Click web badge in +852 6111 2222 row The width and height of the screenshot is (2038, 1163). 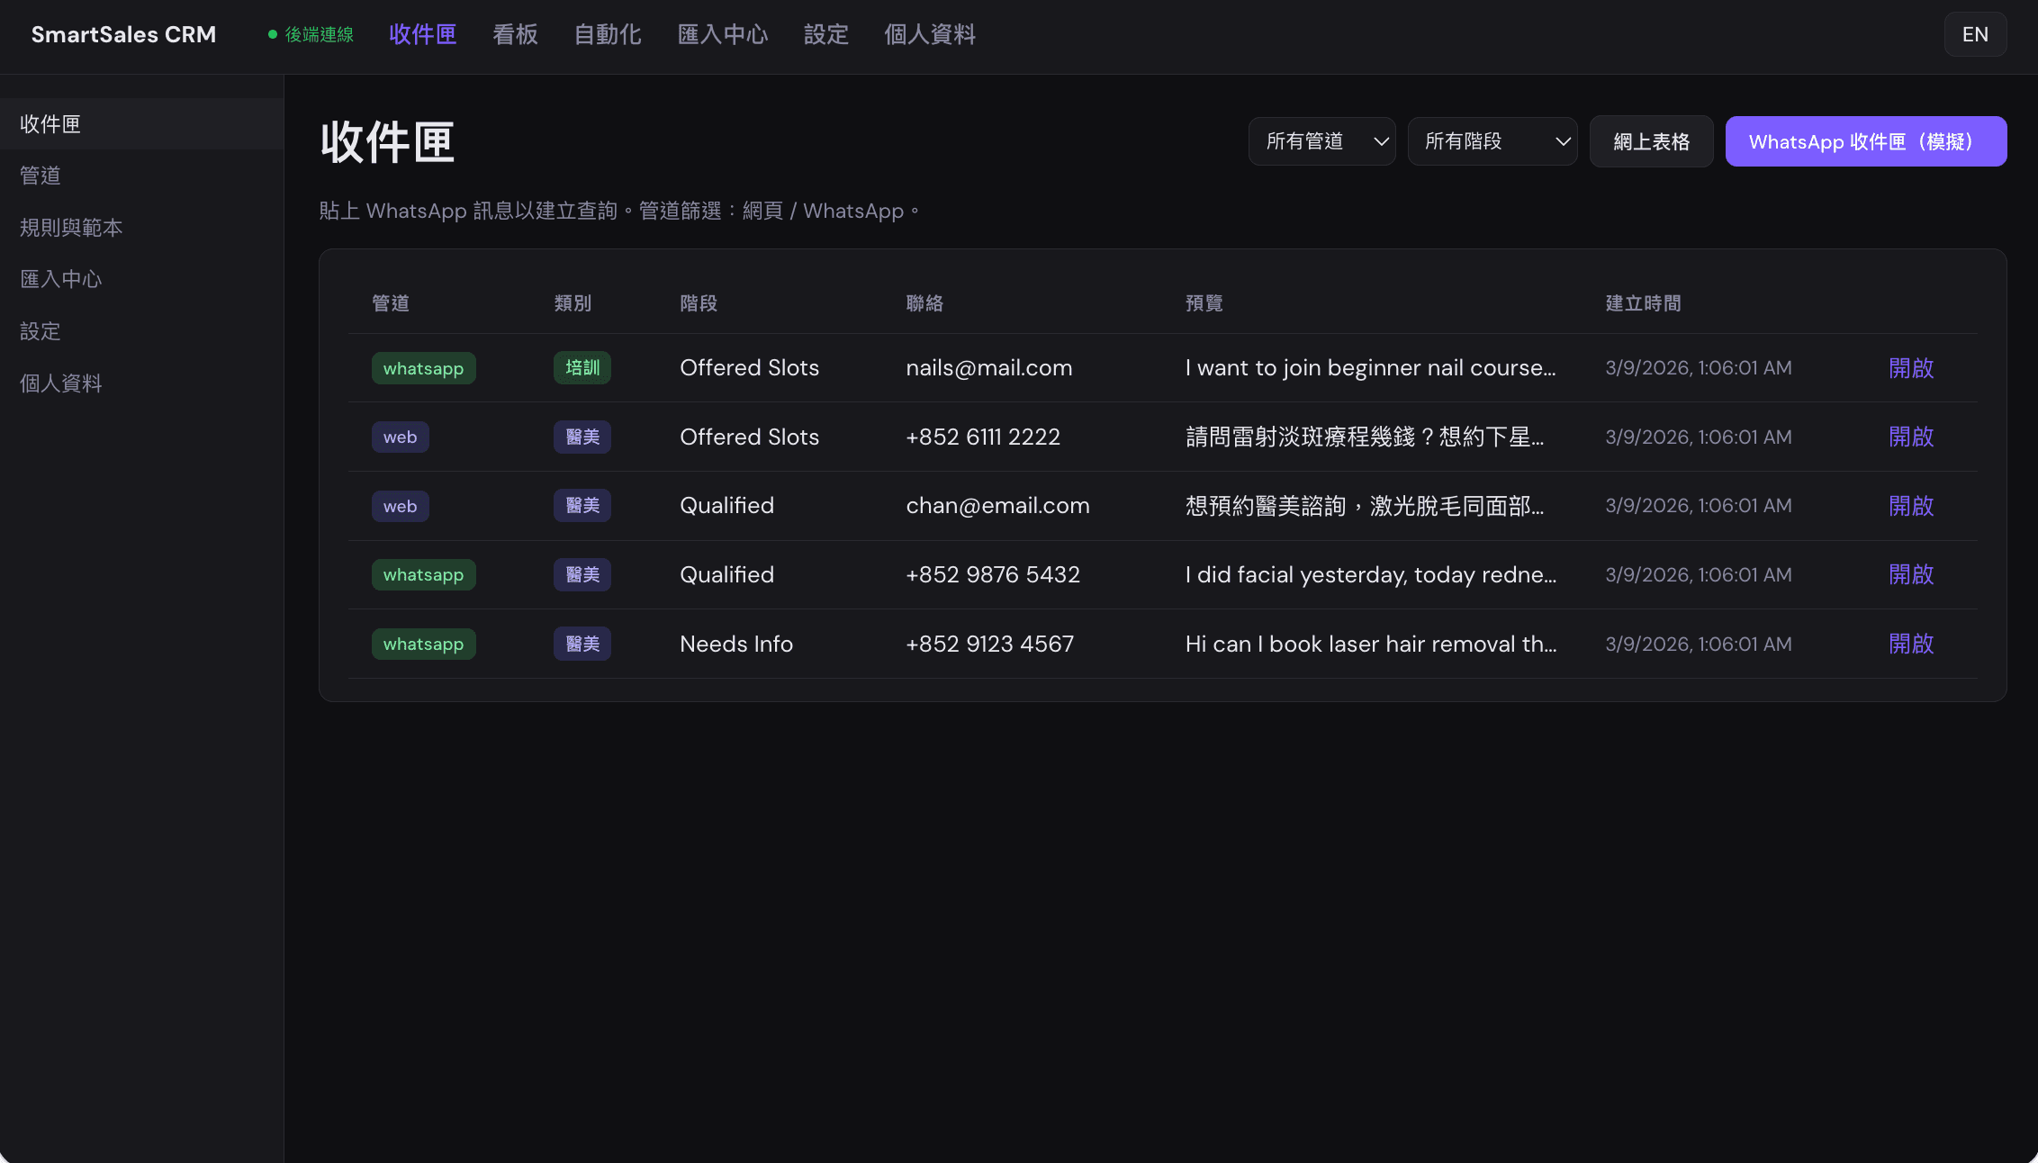click(x=400, y=437)
